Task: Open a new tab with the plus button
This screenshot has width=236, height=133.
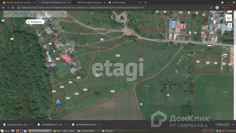Action: pos(146,2)
